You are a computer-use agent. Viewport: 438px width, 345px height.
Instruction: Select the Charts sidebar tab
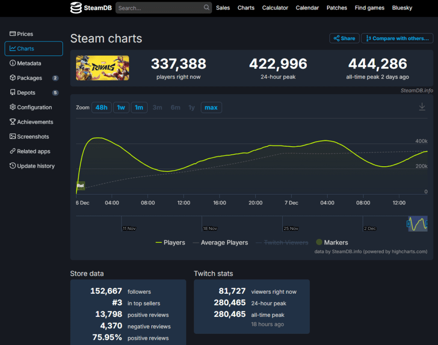(34, 49)
